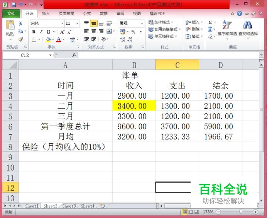The height and width of the screenshot is (218, 267).
Task: Open the number format 常规 dropdown
Action: click(x=142, y=23)
